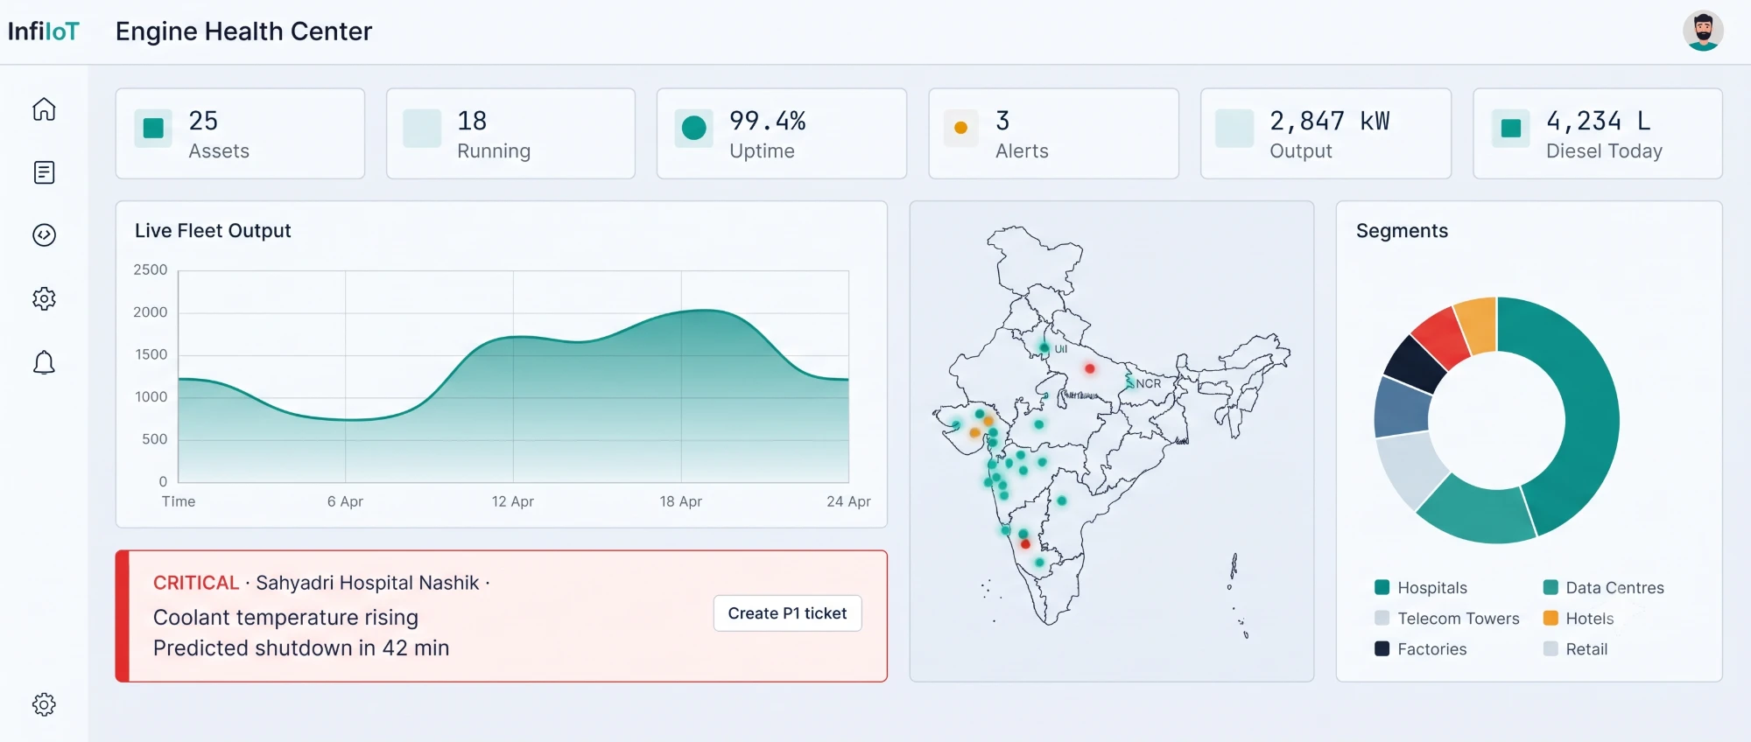This screenshot has height=742, width=1751.
Task: Click the Hospitals legend color swatch
Action: (x=1382, y=587)
